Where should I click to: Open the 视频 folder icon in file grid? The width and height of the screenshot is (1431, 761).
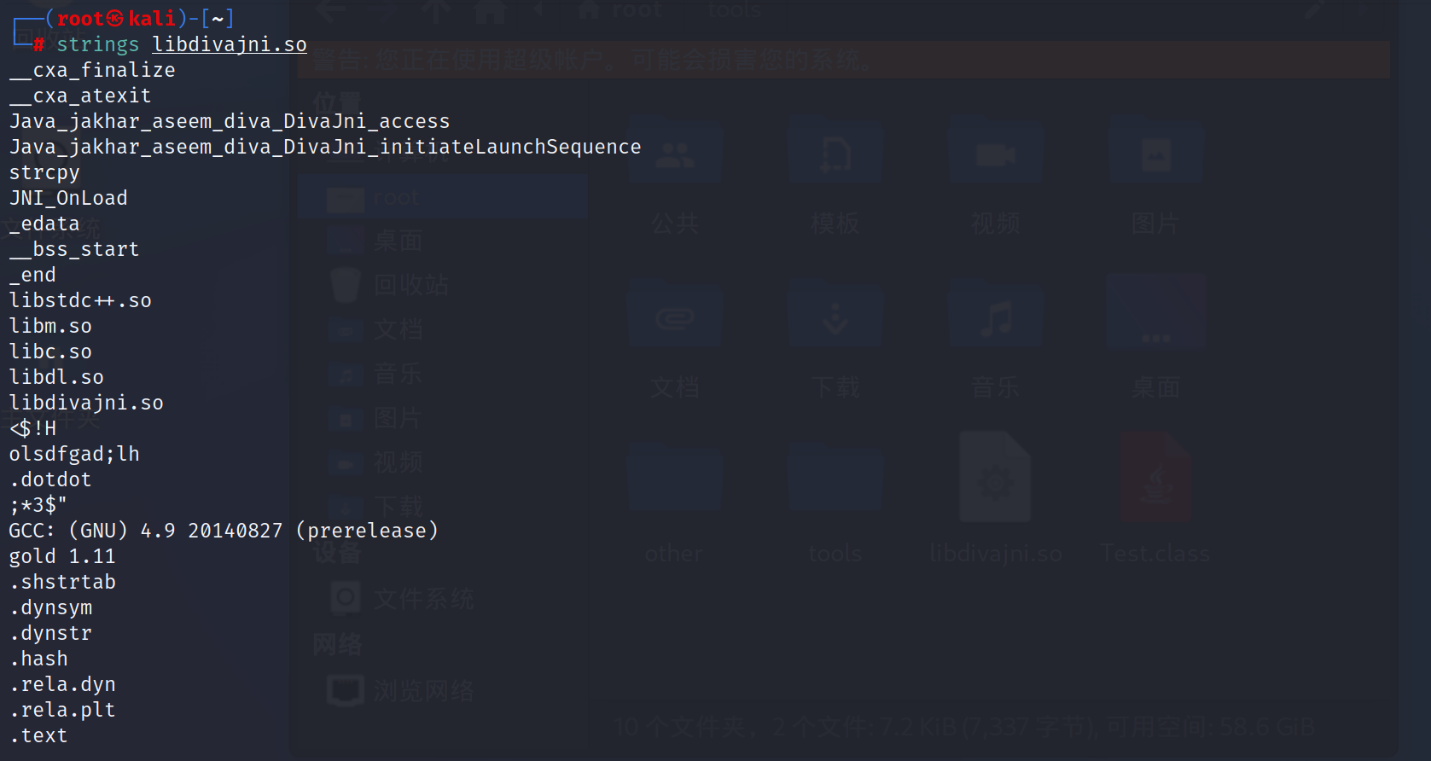pyautogui.click(x=996, y=154)
